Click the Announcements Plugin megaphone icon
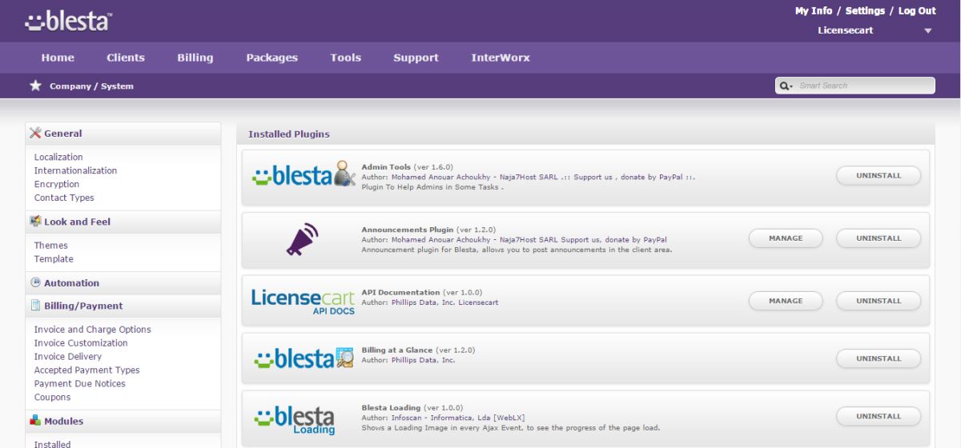This screenshot has height=448, width=961. 303,239
